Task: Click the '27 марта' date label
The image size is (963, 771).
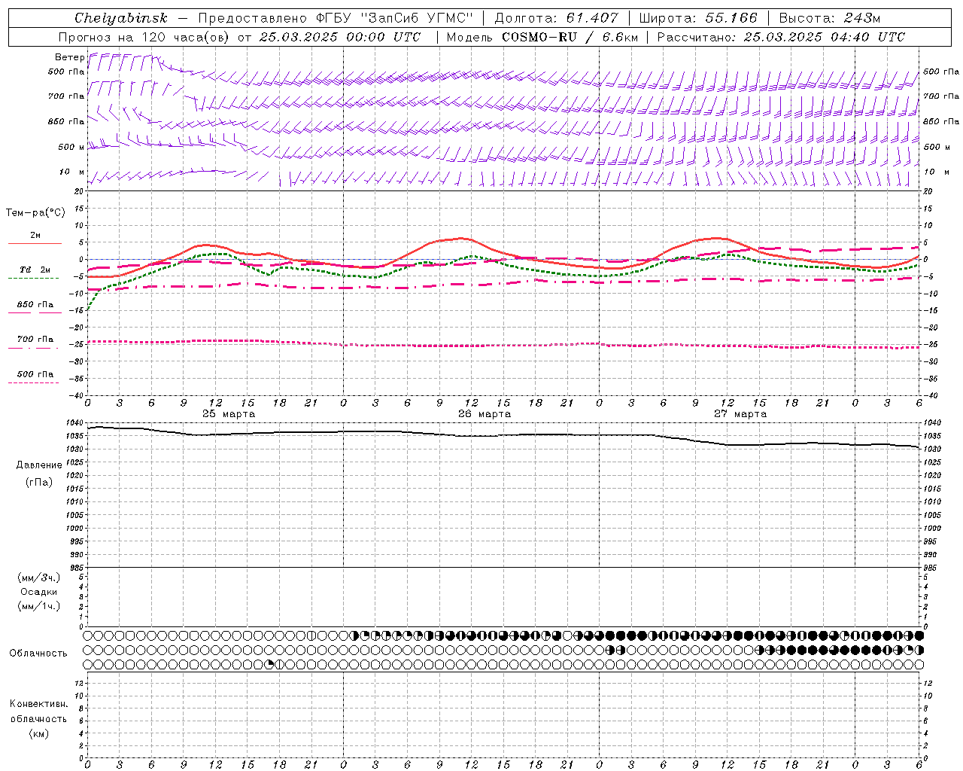Action: click(740, 413)
